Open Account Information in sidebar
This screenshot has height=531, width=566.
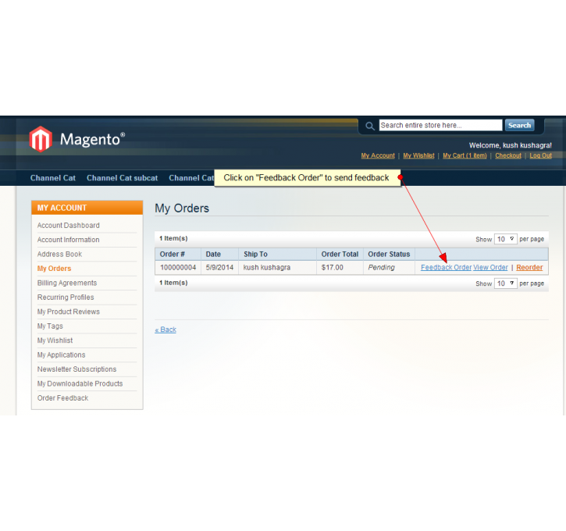[68, 240]
